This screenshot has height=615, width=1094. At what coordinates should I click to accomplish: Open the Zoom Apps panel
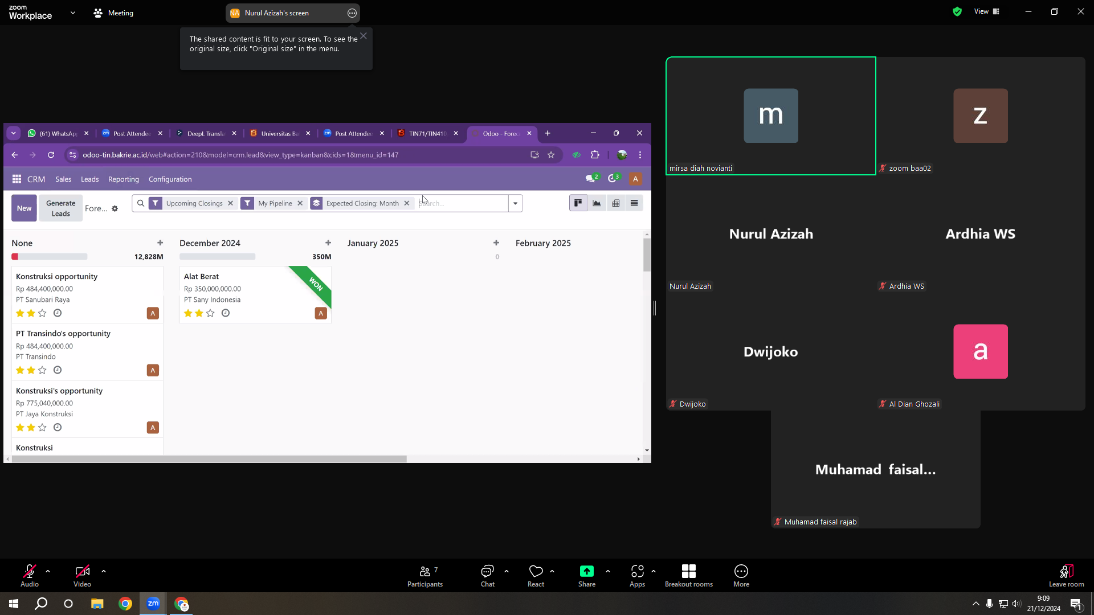pos(637,575)
